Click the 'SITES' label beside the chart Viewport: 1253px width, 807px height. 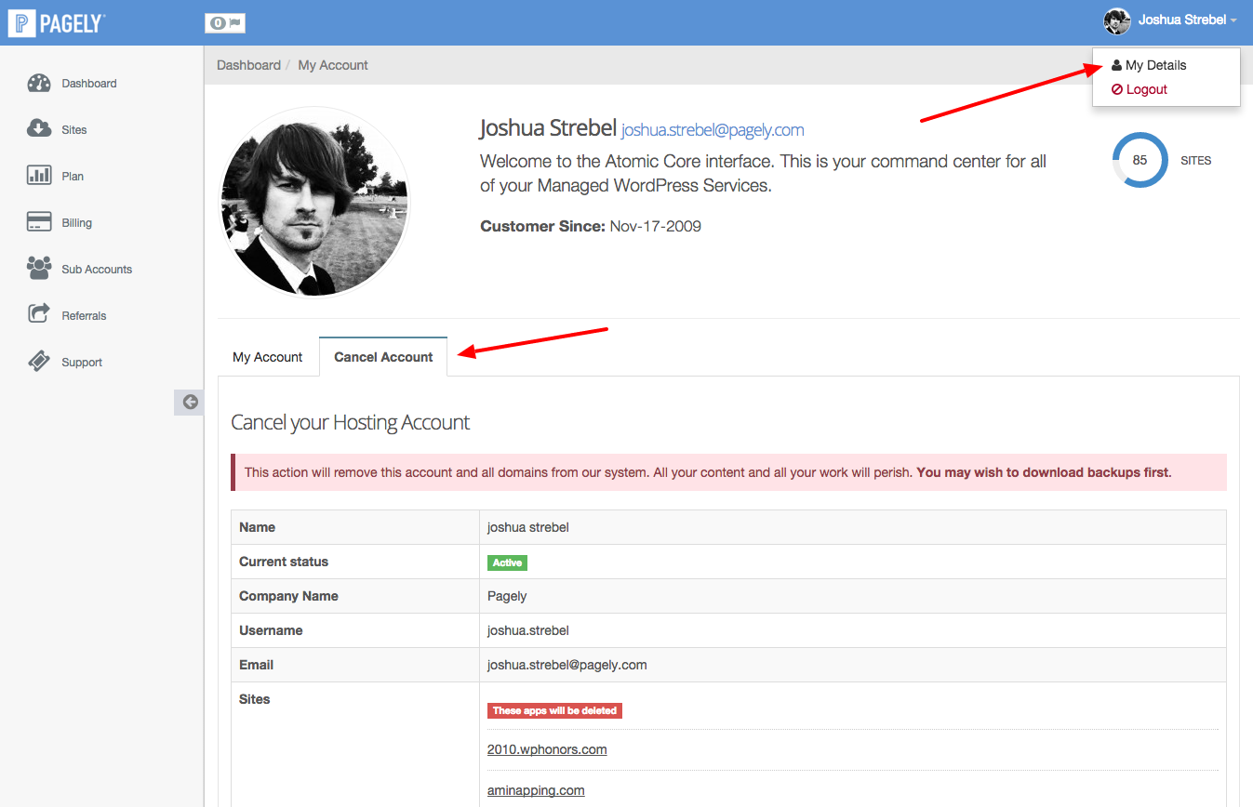click(x=1195, y=160)
